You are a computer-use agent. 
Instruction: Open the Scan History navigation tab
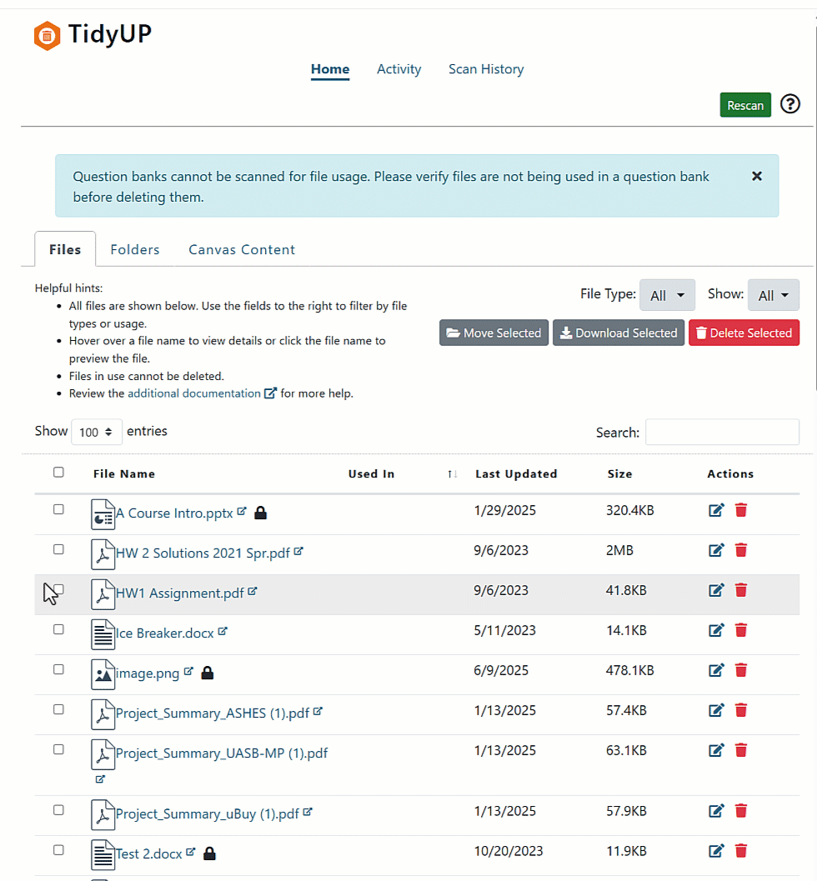[486, 69]
